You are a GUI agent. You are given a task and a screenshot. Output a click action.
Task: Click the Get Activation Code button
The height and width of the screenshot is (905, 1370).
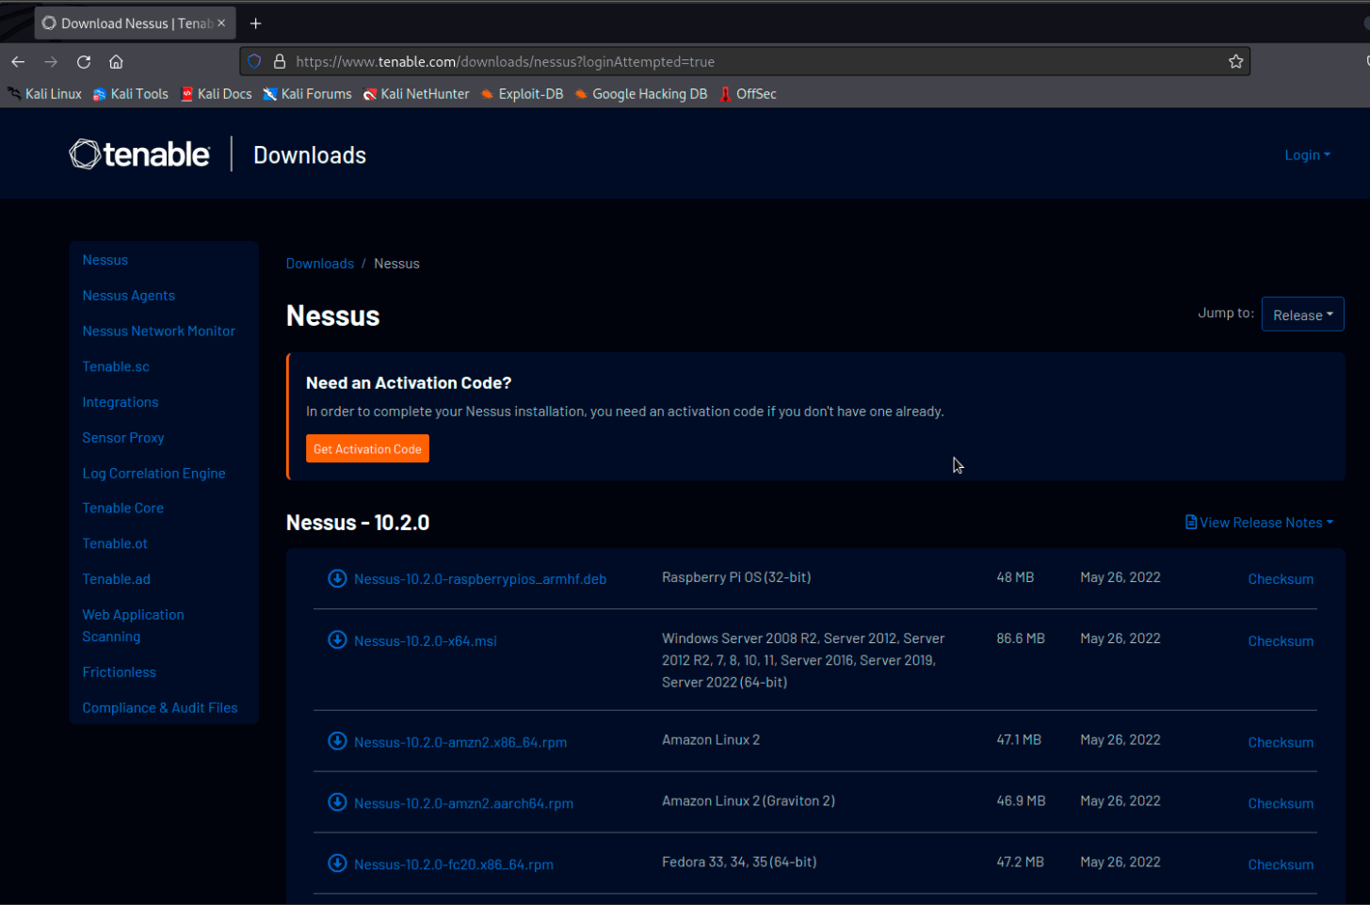pyautogui.click(x=367, y=449)
